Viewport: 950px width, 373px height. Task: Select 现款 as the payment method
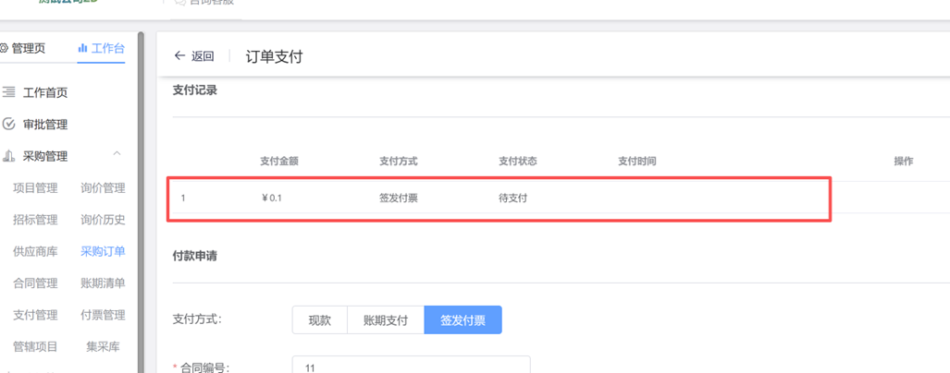pyautogui.click(x=319, y=320)
